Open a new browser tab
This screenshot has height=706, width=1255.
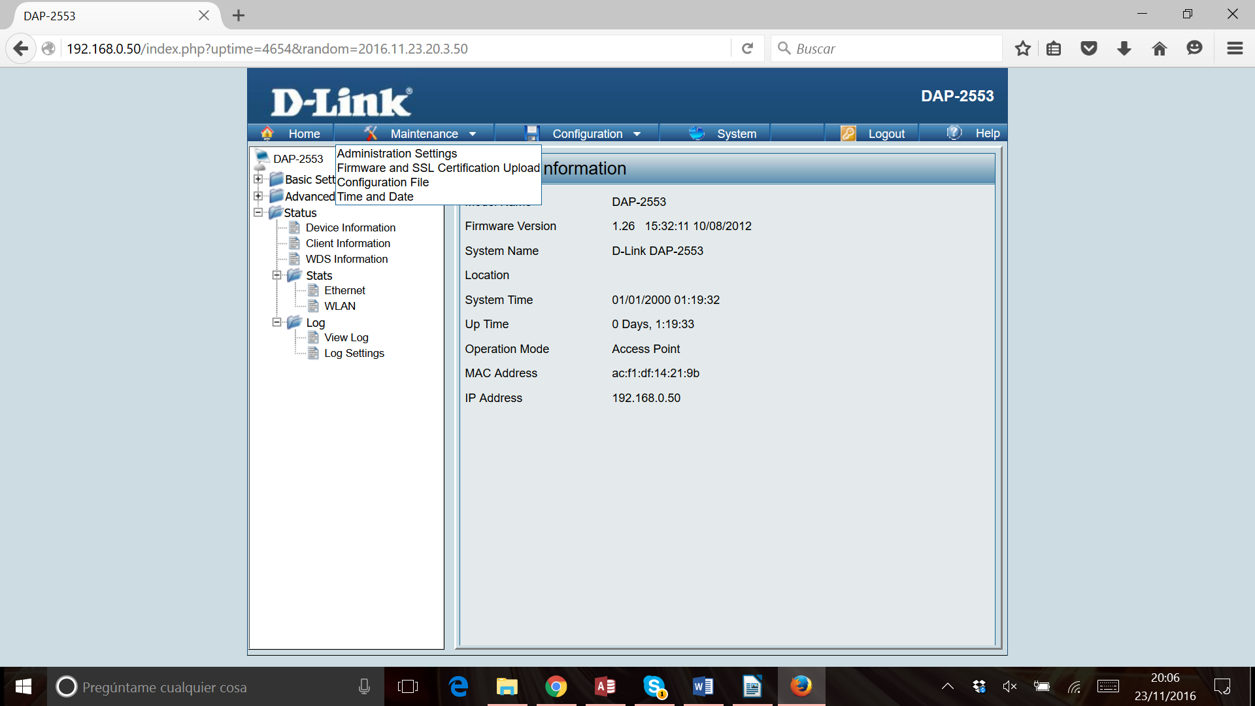(239, 15)
